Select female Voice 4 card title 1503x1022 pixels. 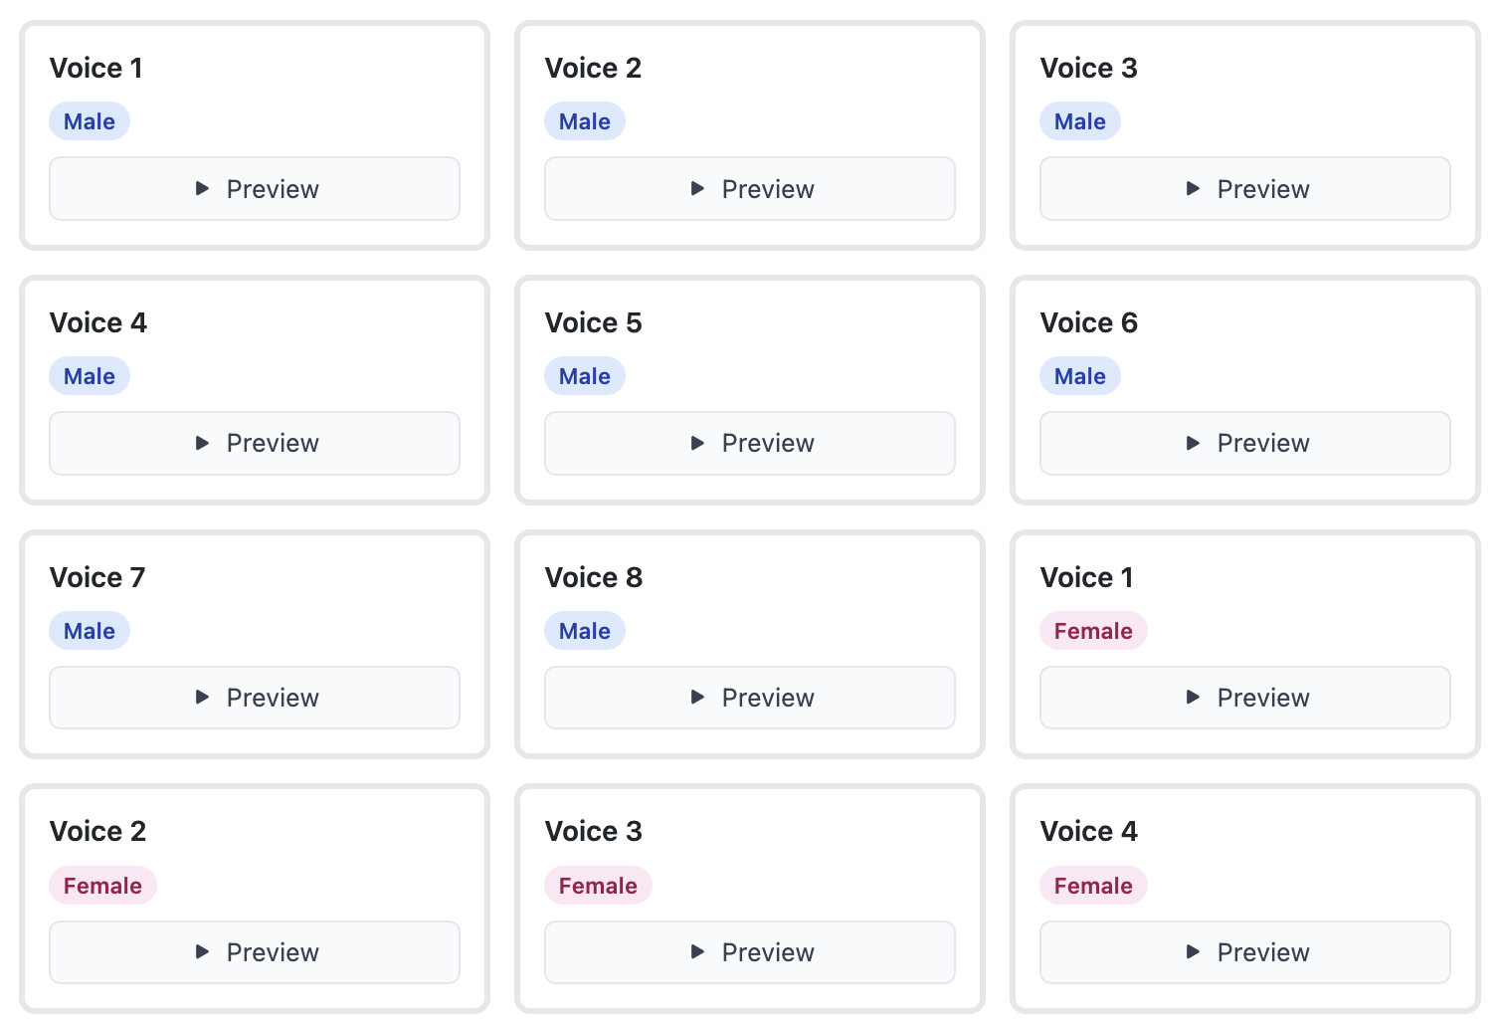pos(1088,831)
